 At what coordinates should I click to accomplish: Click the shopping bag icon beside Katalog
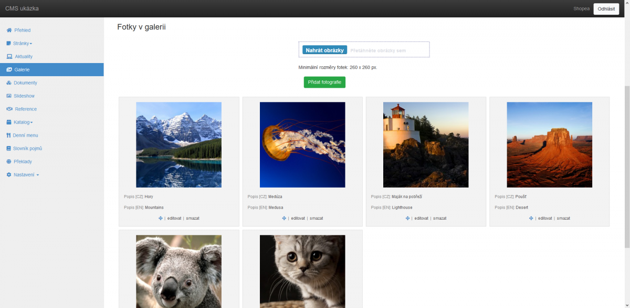point(8,122)
